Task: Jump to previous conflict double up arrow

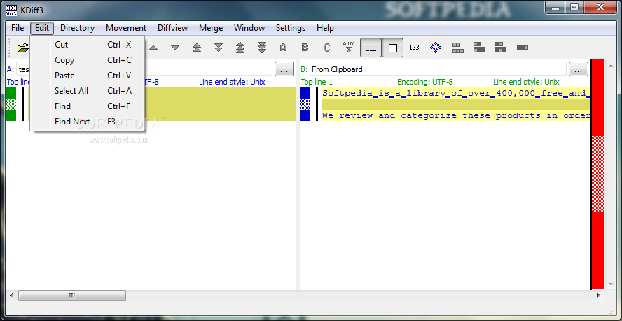Action: pos(197,48)
